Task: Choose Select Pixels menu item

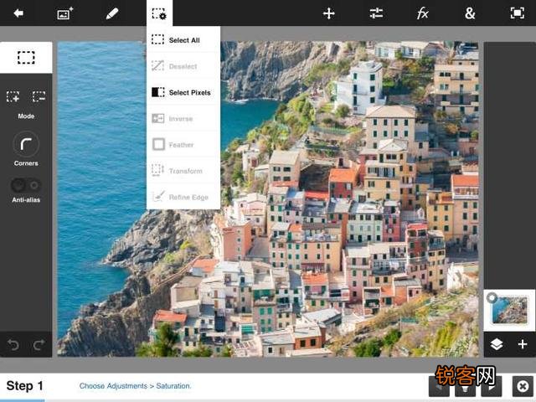Action: coord(183,92)
